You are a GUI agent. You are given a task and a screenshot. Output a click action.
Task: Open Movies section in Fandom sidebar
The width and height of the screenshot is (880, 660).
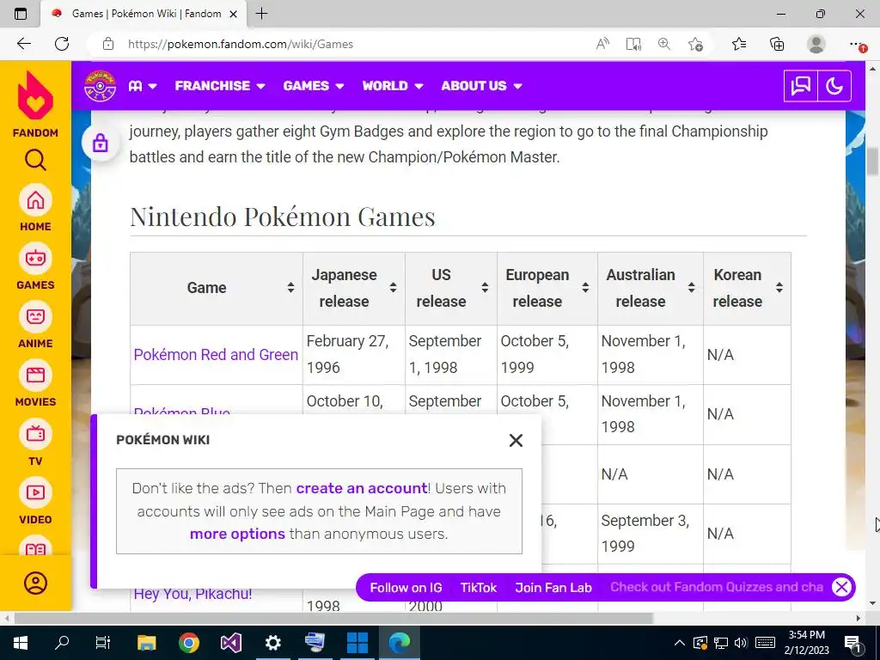(35, 382)
